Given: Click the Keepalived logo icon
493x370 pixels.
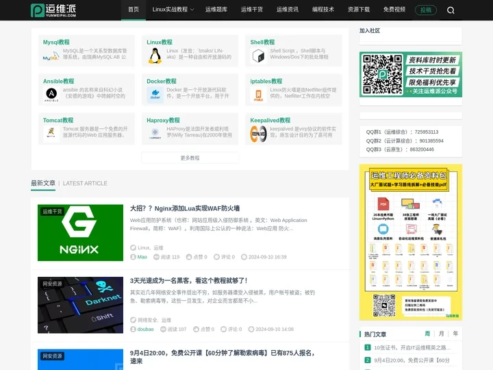Looking at the screenshot, I should click(258, 134).
